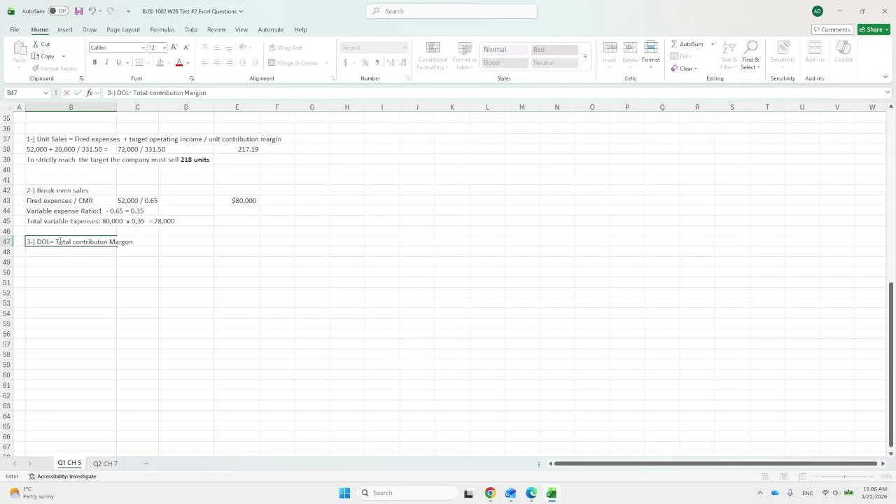This screenshot has height=504, width=896.
Task: Click Increase Font Size icon
Action: click(x=174, y=48)
